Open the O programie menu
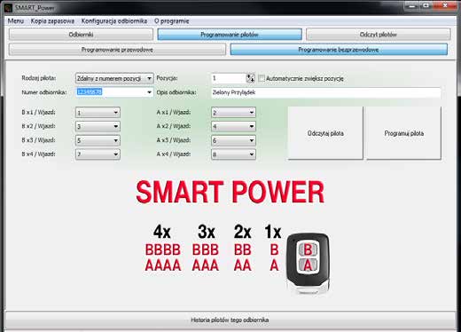This screenshot has width=461, height=332. tap(172, 21)
